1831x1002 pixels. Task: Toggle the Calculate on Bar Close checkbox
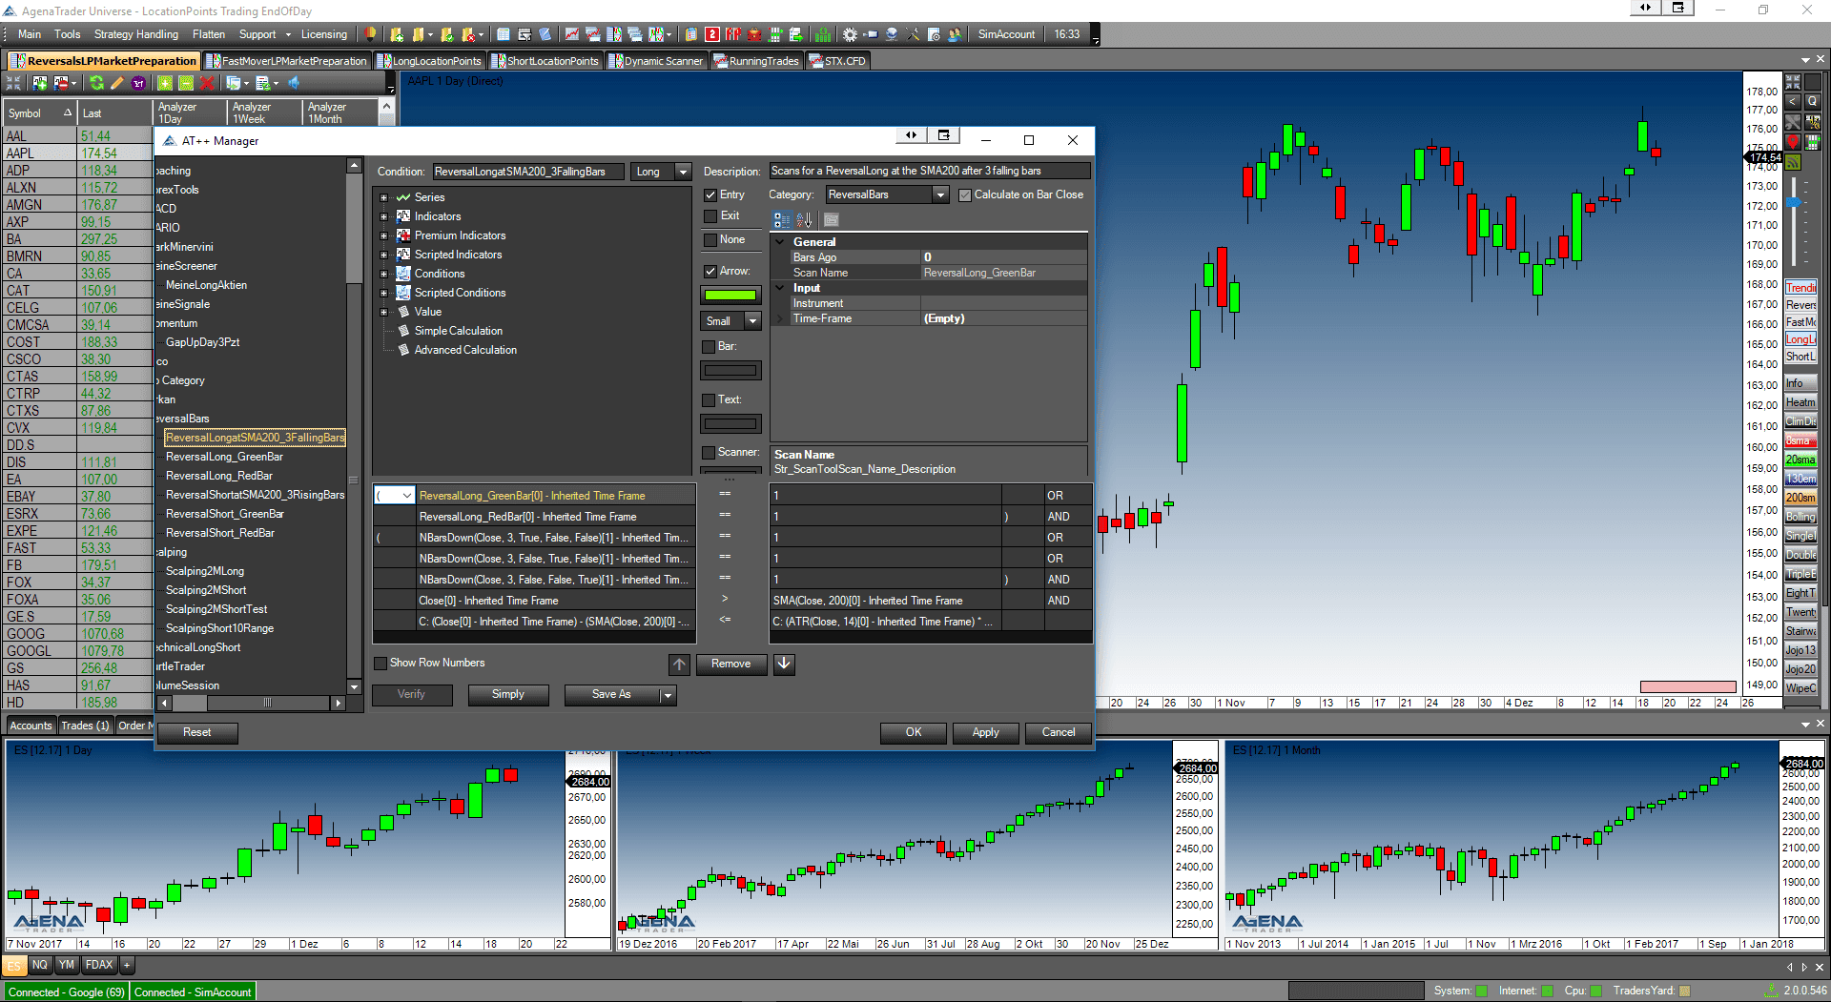click(965, 194)
